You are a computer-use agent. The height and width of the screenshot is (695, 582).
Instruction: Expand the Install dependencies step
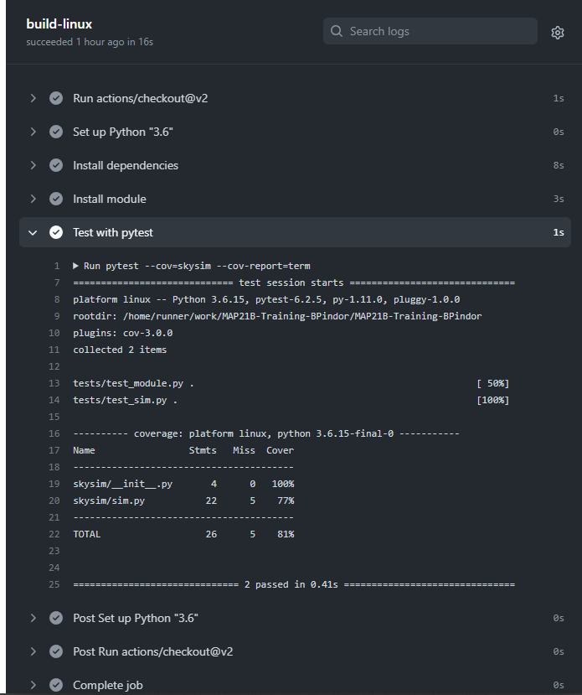pos(33,165)
